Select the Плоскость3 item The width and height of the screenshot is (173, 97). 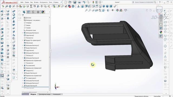tap(29, 63)
